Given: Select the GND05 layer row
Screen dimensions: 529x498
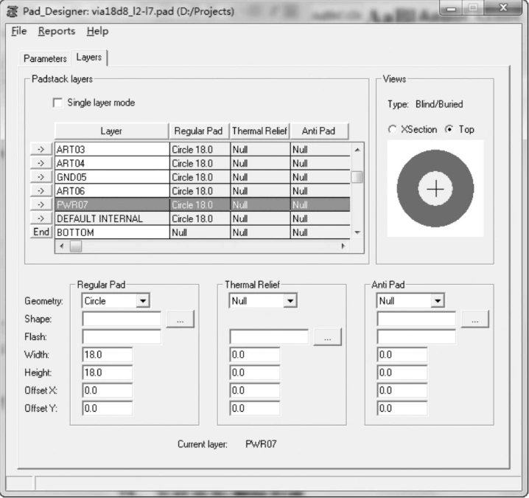Looking at the screenshot, I should [203, 177].
